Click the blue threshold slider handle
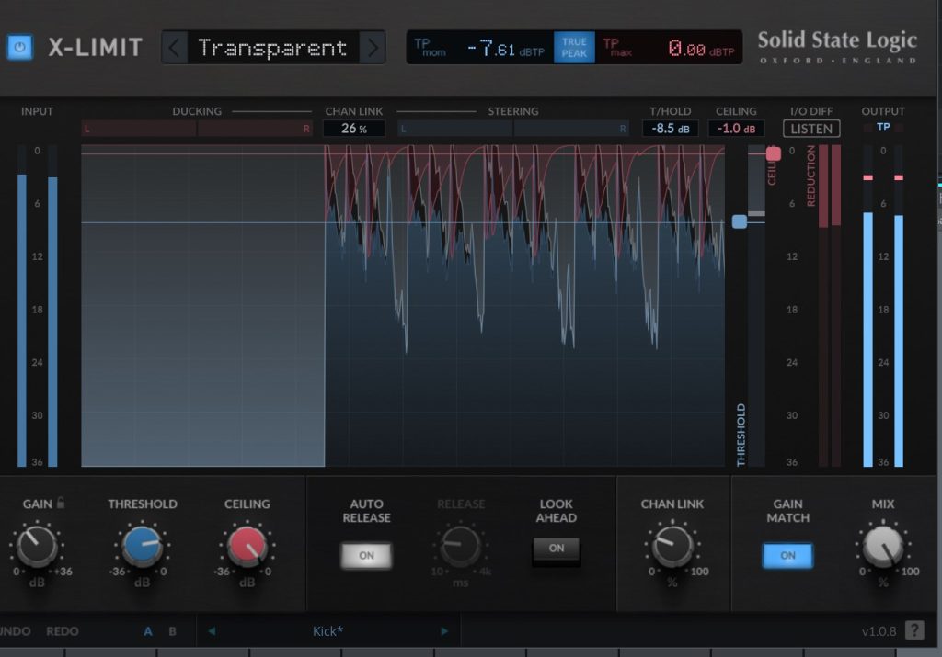The width and height of the screenshot is (942, 657). [740, 221]
